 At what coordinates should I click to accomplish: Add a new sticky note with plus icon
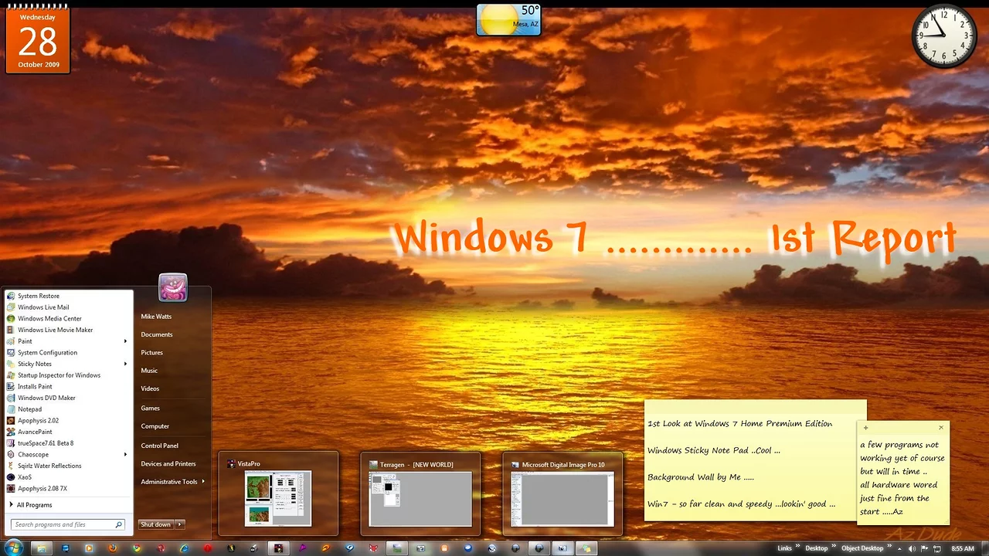click(865, 428)
